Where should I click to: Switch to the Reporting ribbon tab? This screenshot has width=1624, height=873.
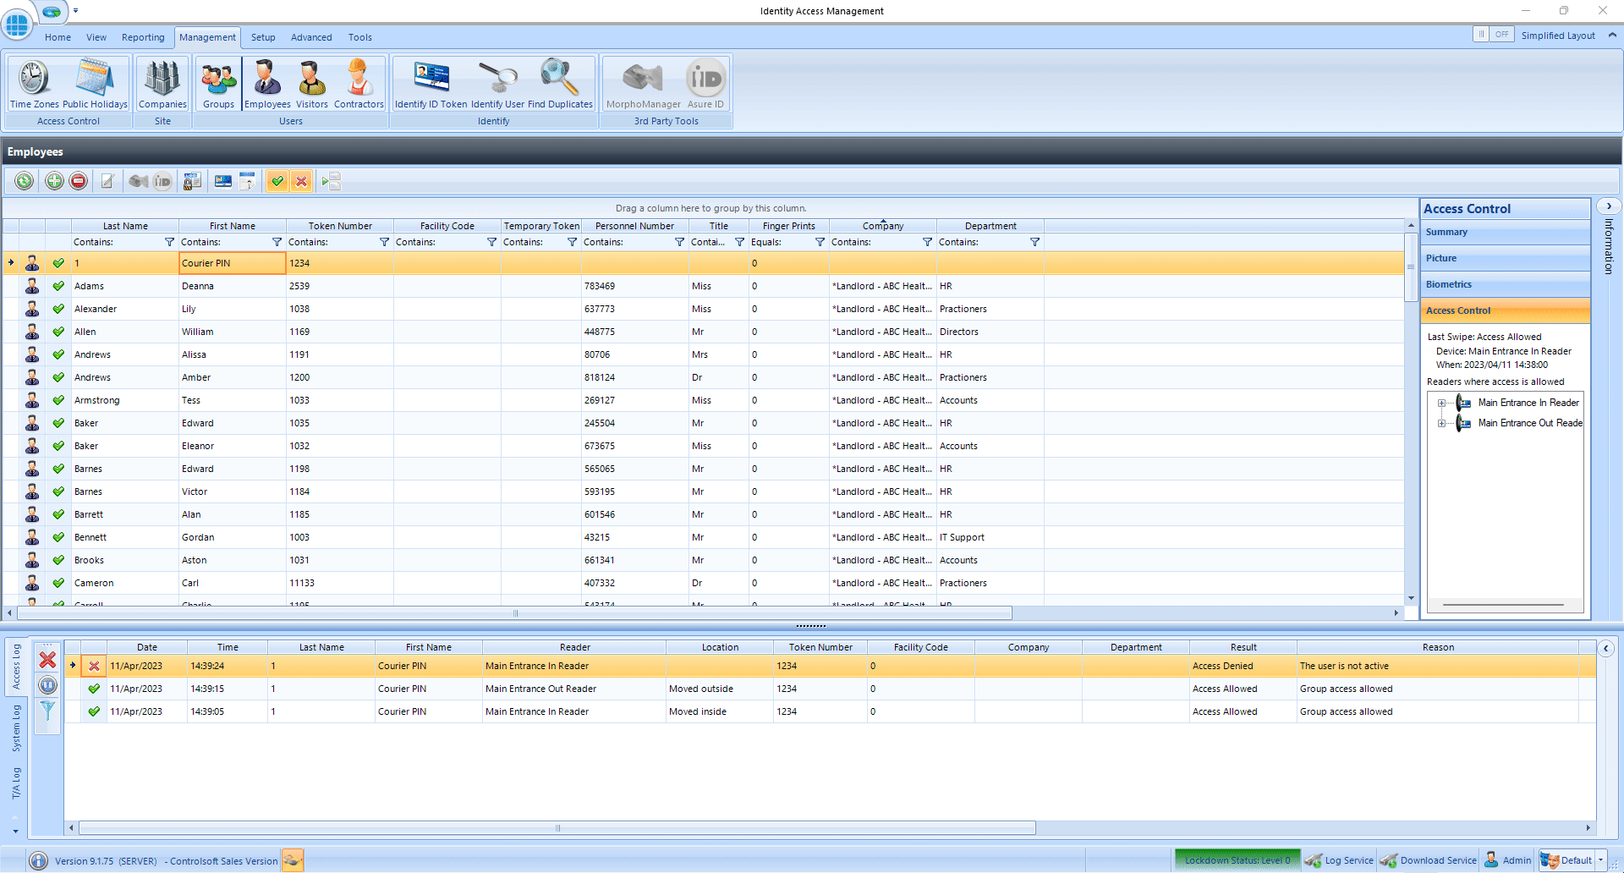click(143, 37)
